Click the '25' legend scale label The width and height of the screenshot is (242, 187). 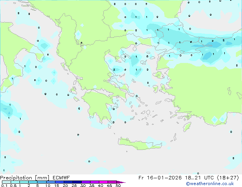click(x=74, y=185)
